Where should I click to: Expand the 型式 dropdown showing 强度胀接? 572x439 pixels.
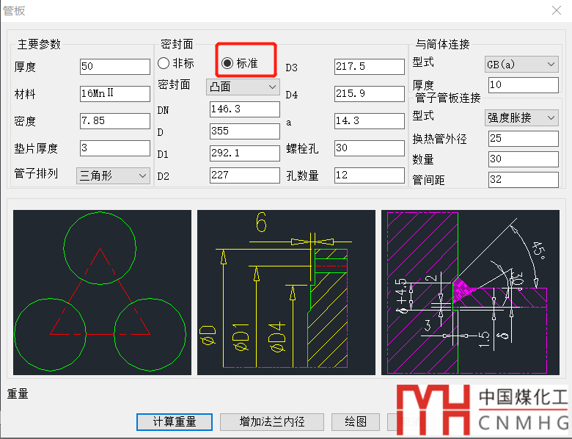521,117
